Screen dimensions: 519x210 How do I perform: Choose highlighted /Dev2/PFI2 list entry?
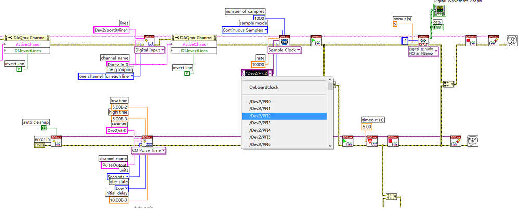click(284, 116)
